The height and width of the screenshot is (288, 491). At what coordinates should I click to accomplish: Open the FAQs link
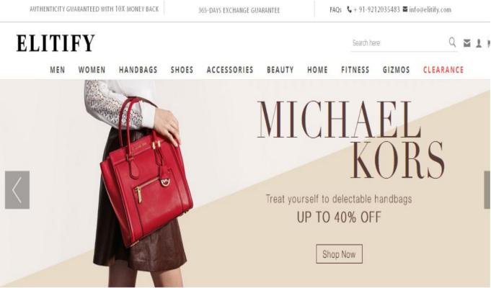tap(335, 9)
